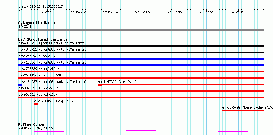Click the small blue block of nsv4184727
Screen dimensions: 273x135
pyautogui.click(x=20, y=85)
